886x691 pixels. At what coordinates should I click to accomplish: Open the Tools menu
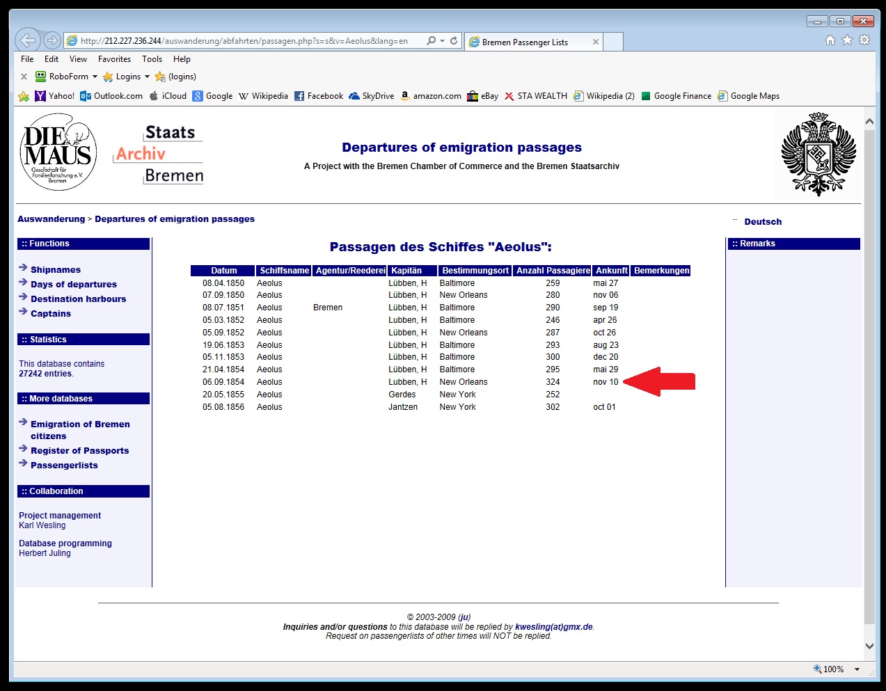152,59
